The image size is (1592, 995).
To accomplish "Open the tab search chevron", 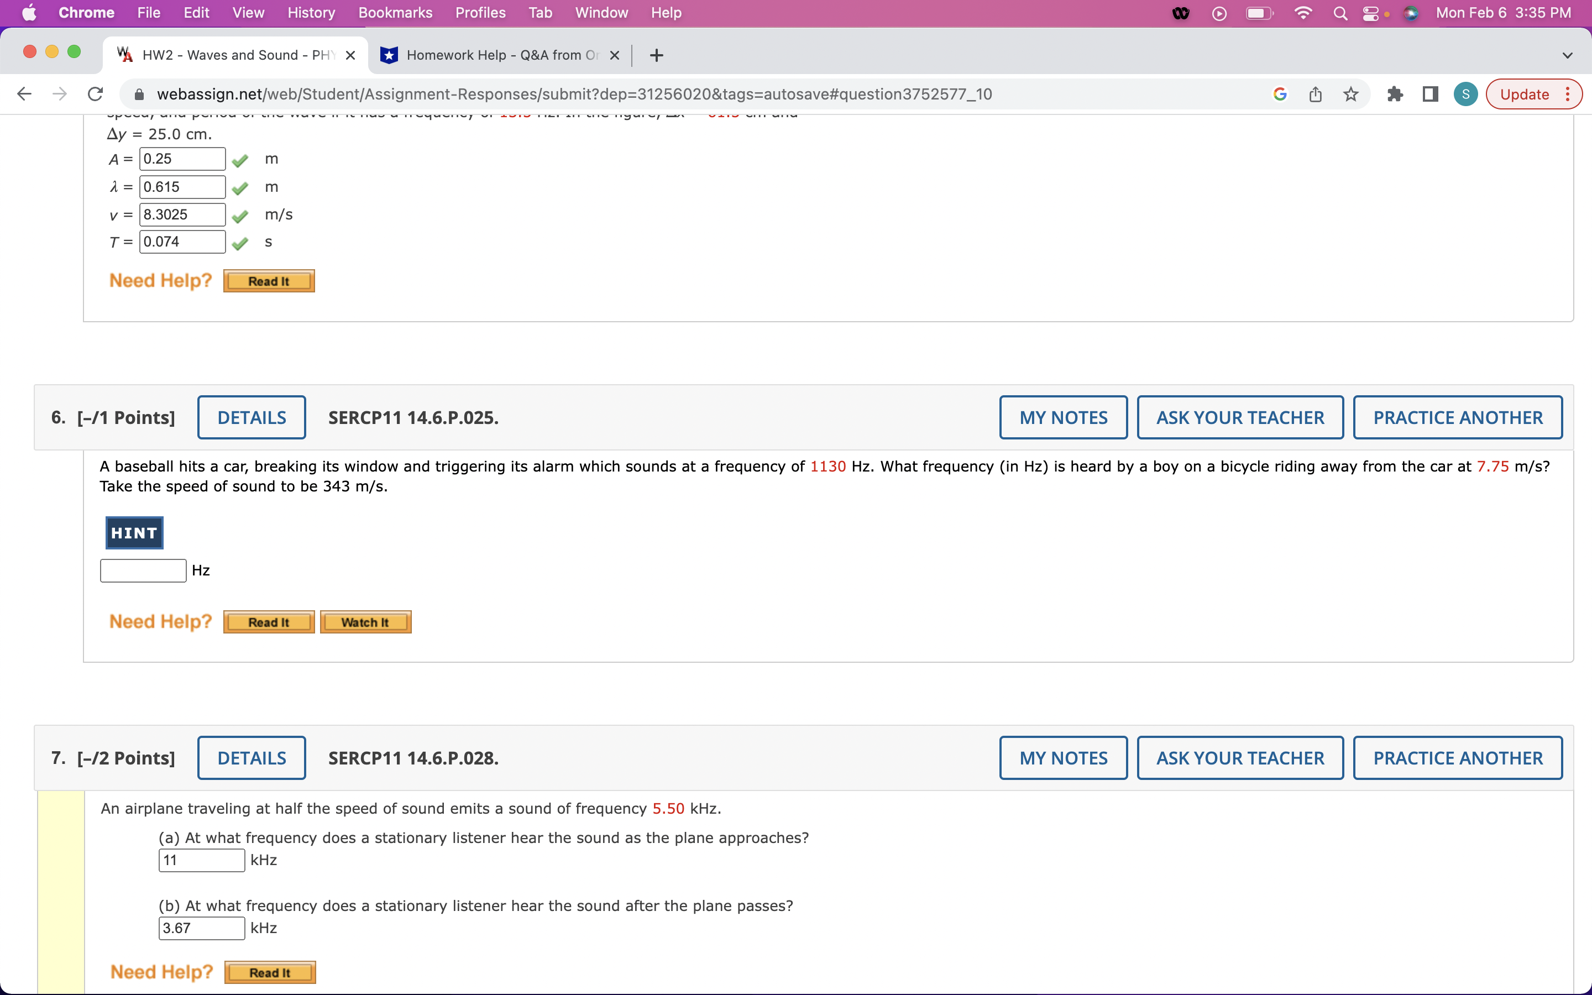I will 1568,55.
